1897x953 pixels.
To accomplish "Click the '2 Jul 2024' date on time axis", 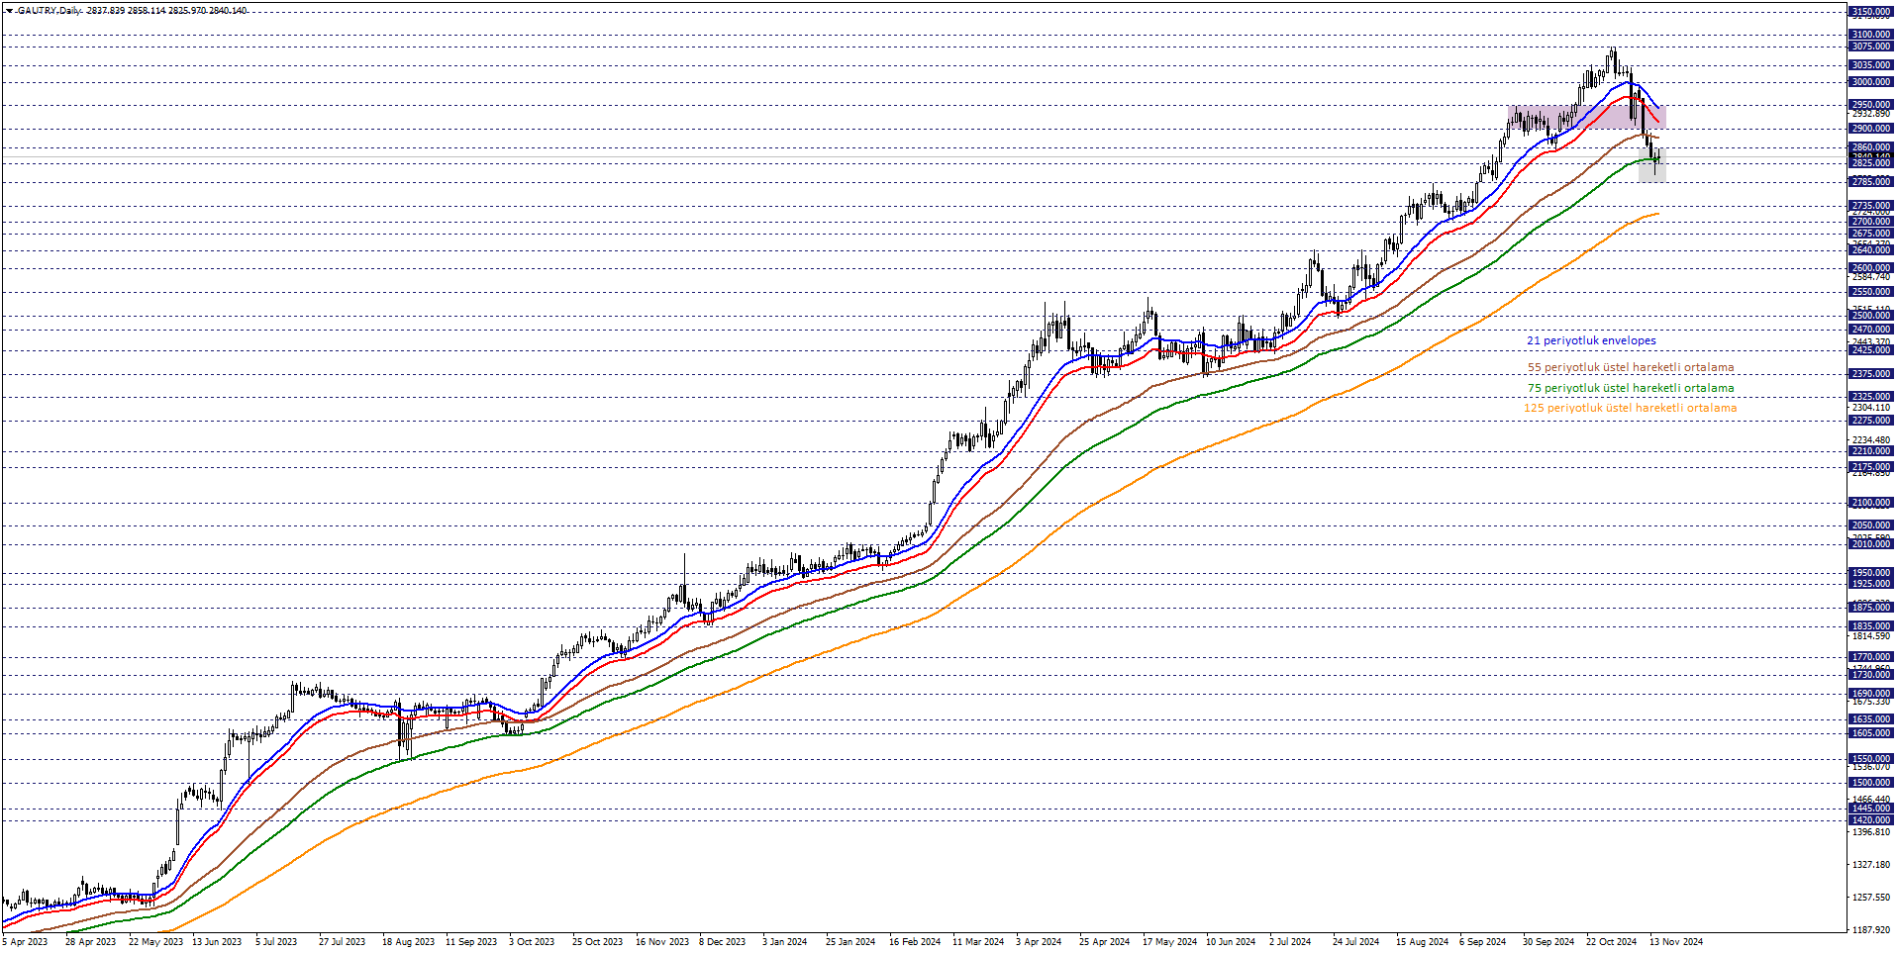I will point(1290,942).
